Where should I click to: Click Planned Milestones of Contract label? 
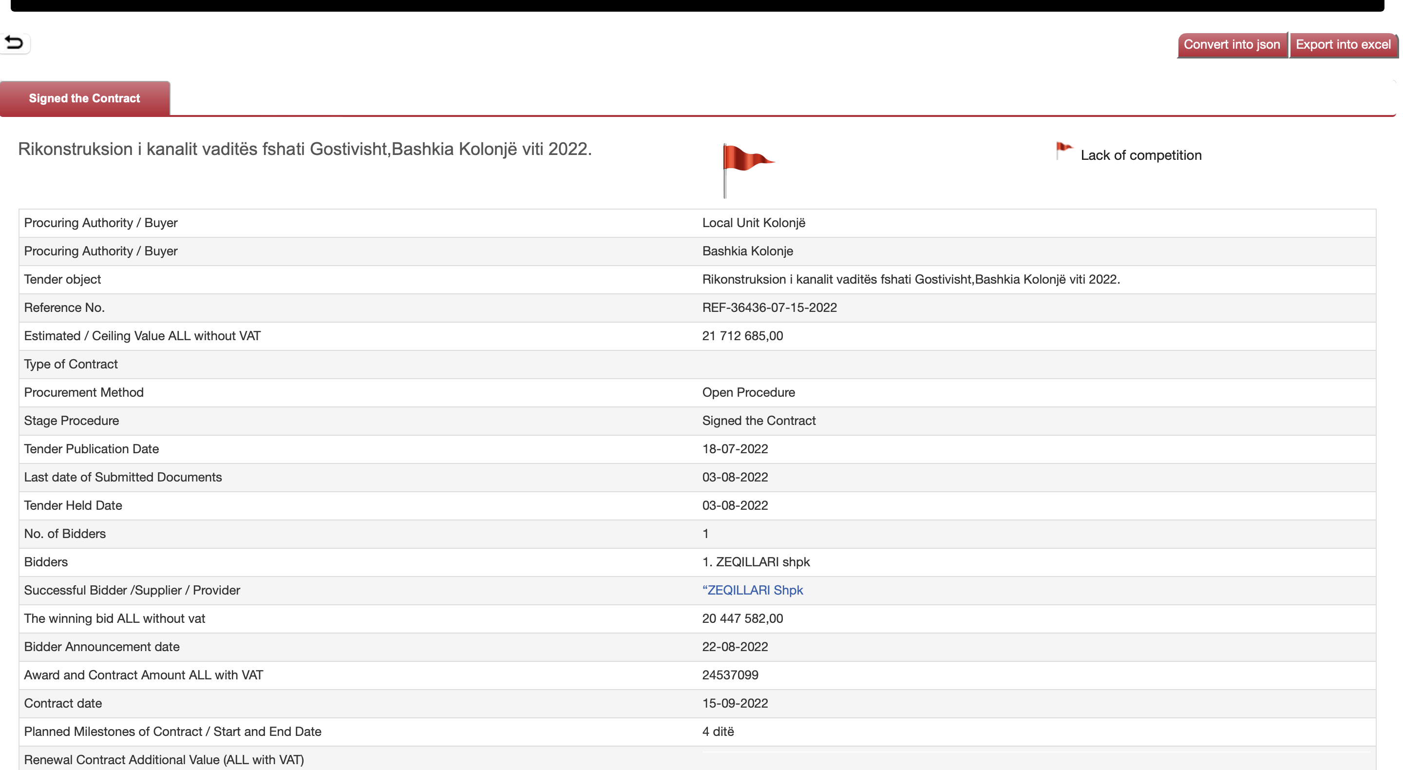pos(172,732)
